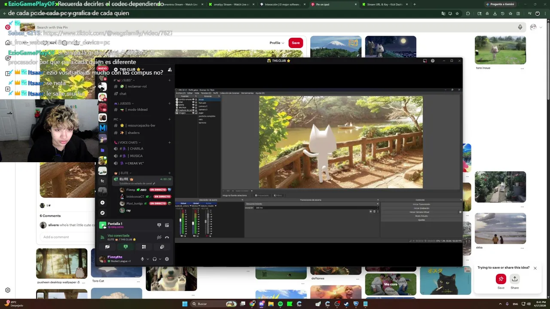This screenshot has width=550, height=309.
Task: Toggle Discord noise suppression icon near Voz conectada
Action: coord(159,237)
